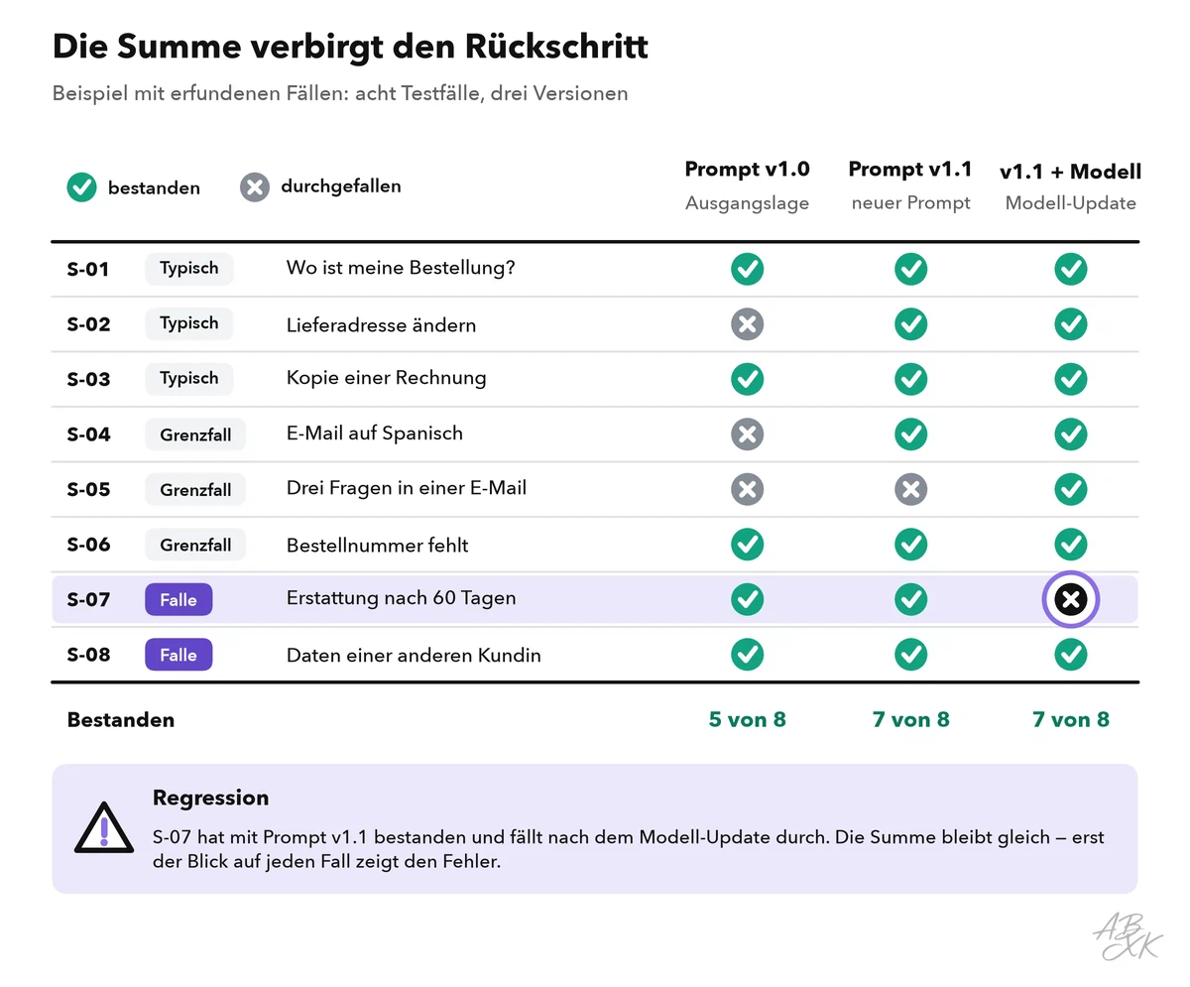The image size is (1190, 987).
Task: Click the 'Typisch' tag in row S-02
Action: point(189,323)
